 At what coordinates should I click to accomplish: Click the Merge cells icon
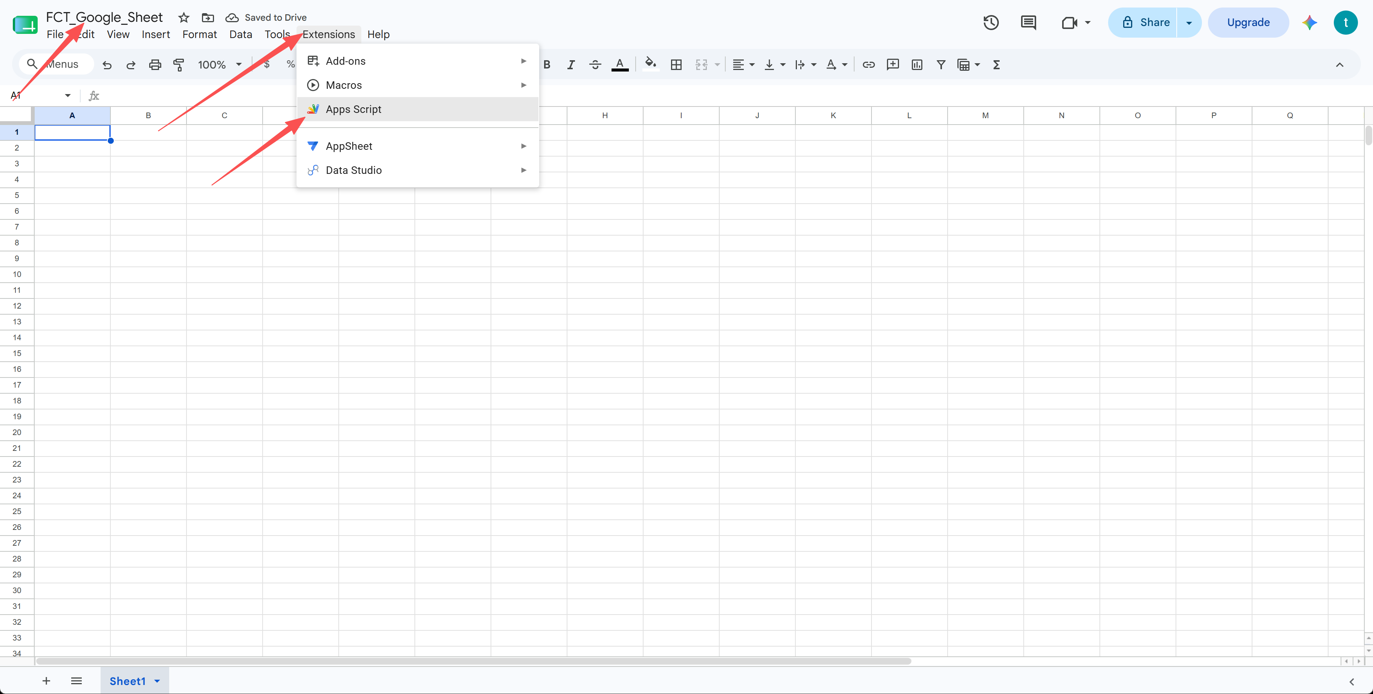click(702, 65)
